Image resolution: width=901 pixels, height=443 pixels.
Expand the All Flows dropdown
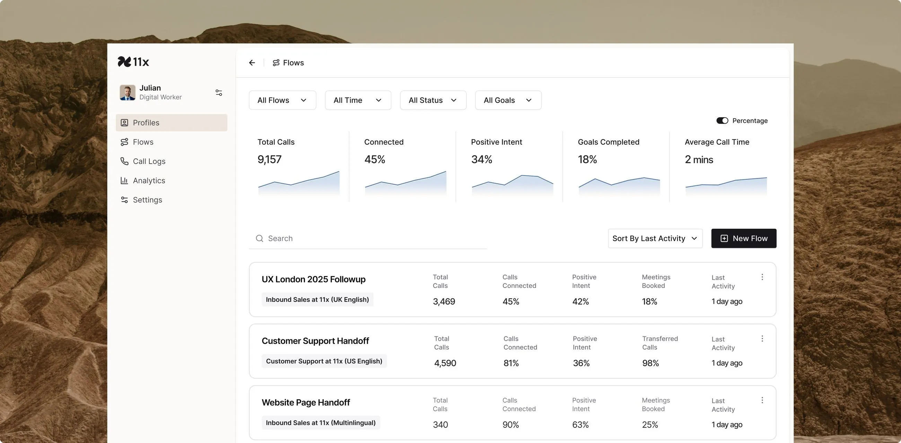click(x=283, y=100)
